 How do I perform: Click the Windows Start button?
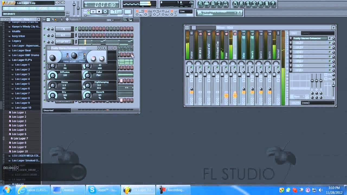[7, 190]
